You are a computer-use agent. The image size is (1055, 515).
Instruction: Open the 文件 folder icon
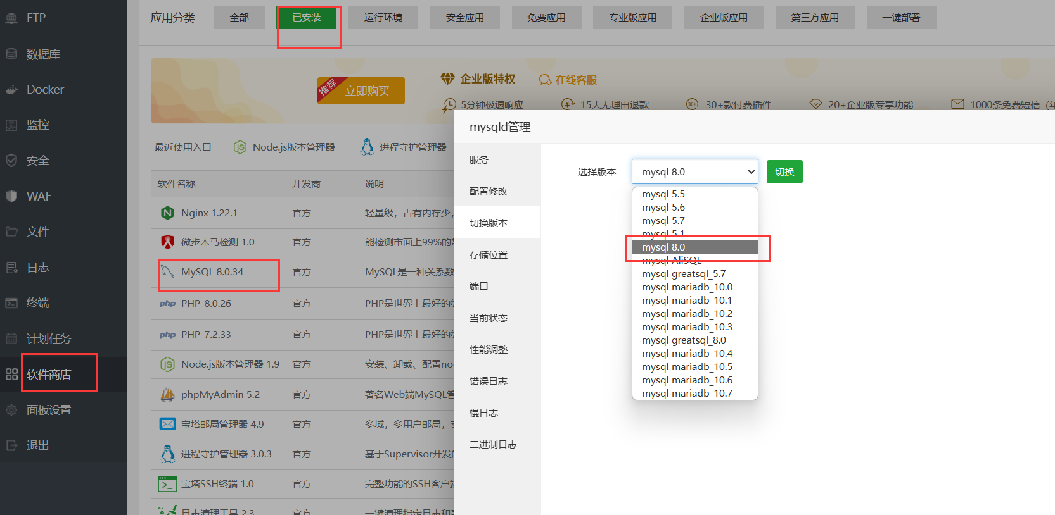11,232
